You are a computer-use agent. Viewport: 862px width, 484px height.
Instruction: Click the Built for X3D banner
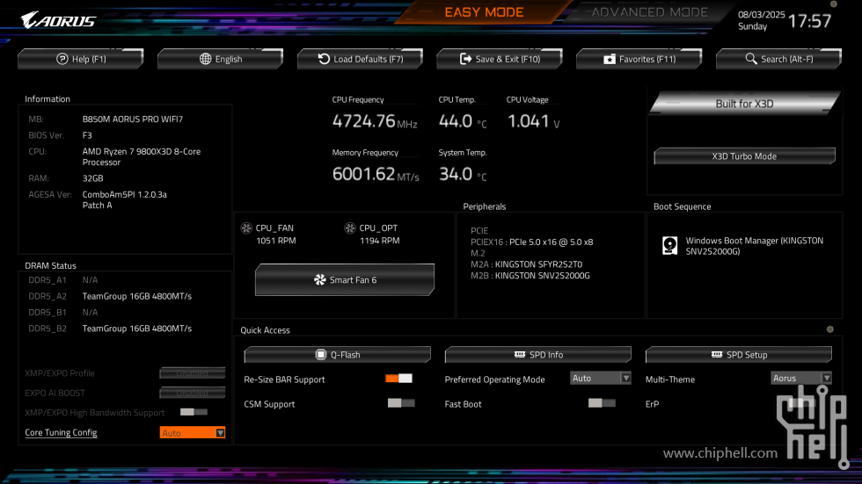point(744,104)
